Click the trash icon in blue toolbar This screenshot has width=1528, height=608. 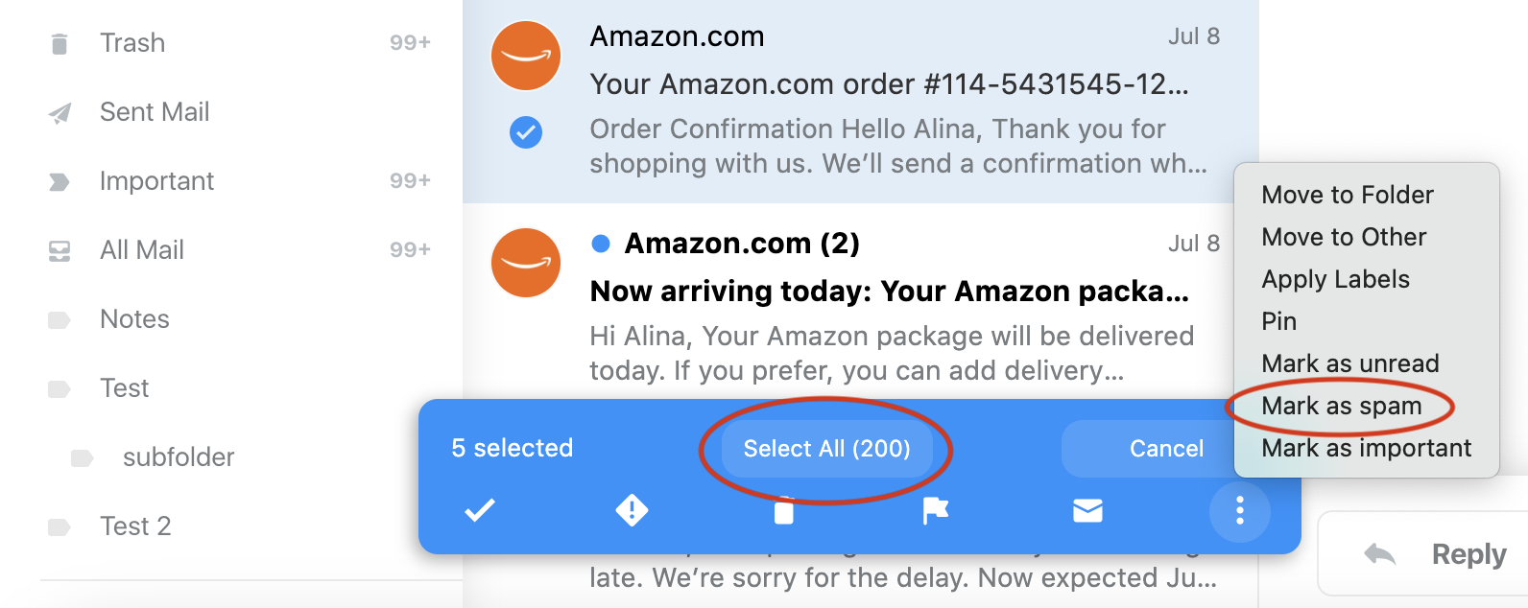784,511
